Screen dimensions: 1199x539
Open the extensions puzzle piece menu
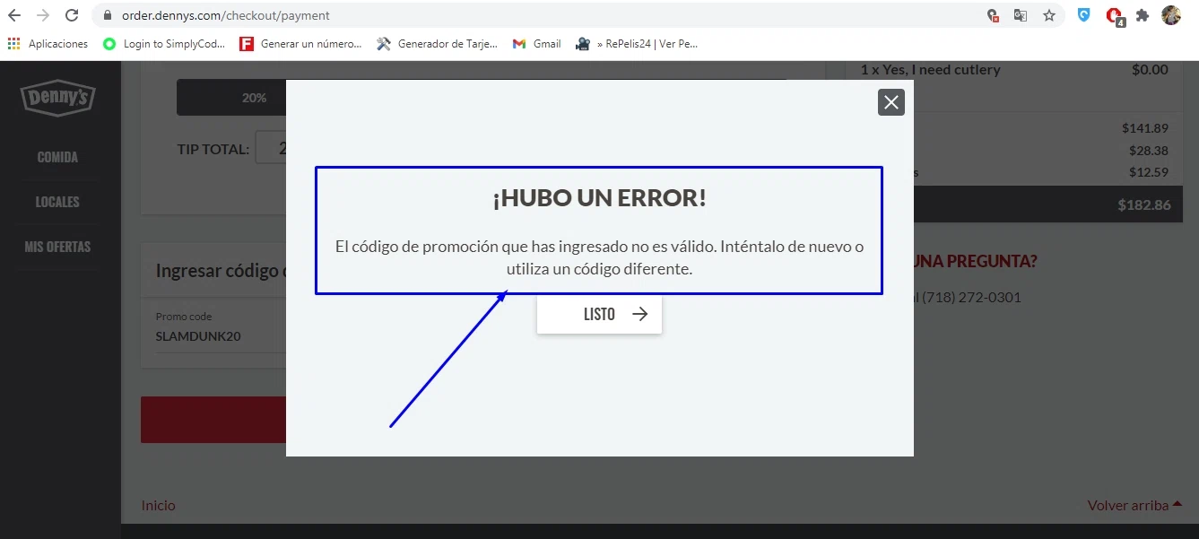(1143, 15)
